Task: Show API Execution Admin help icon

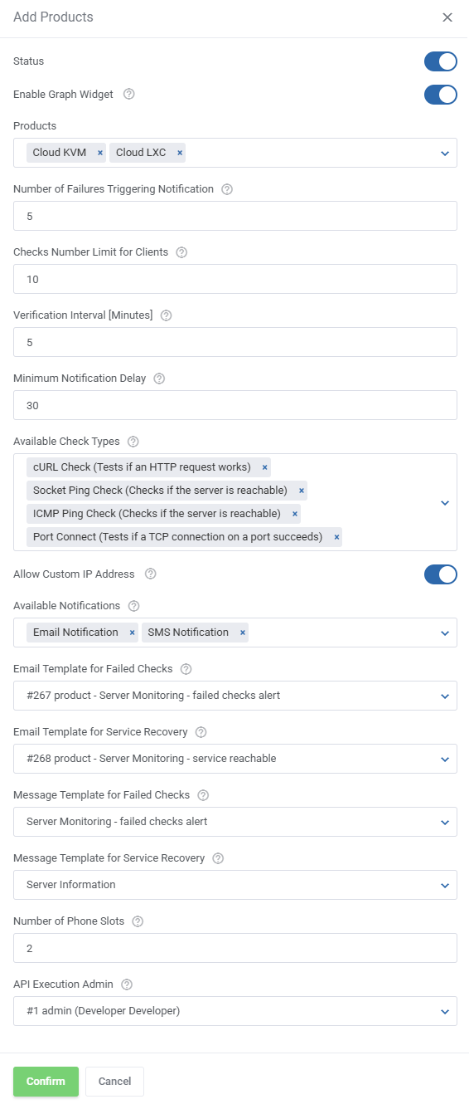Action: pos(127,984)
